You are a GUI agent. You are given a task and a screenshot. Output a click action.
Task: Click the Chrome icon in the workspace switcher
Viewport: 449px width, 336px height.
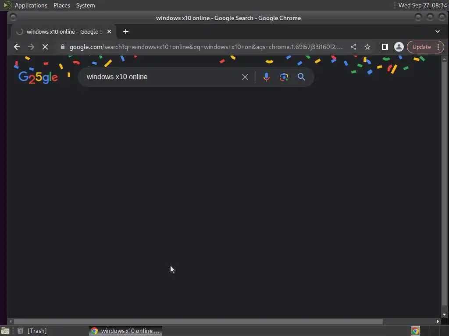[415, 331]
